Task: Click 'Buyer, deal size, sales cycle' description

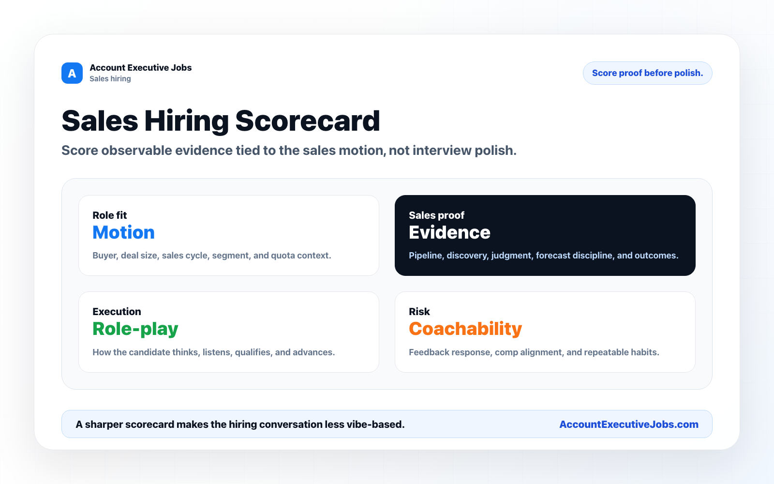Action: pyautogui.click(x=212, y=256)
